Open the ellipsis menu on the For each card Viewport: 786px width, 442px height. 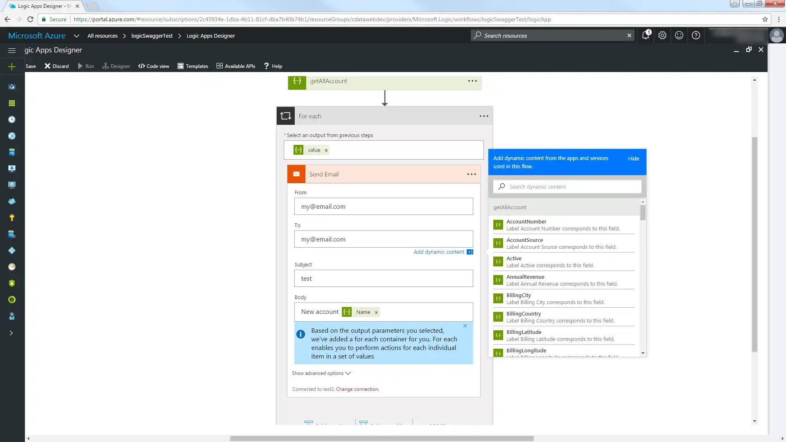click(x=483, y=116)
